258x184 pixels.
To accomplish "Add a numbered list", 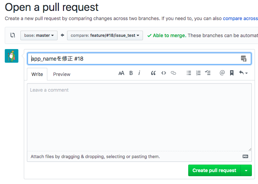I will [198, 73].
